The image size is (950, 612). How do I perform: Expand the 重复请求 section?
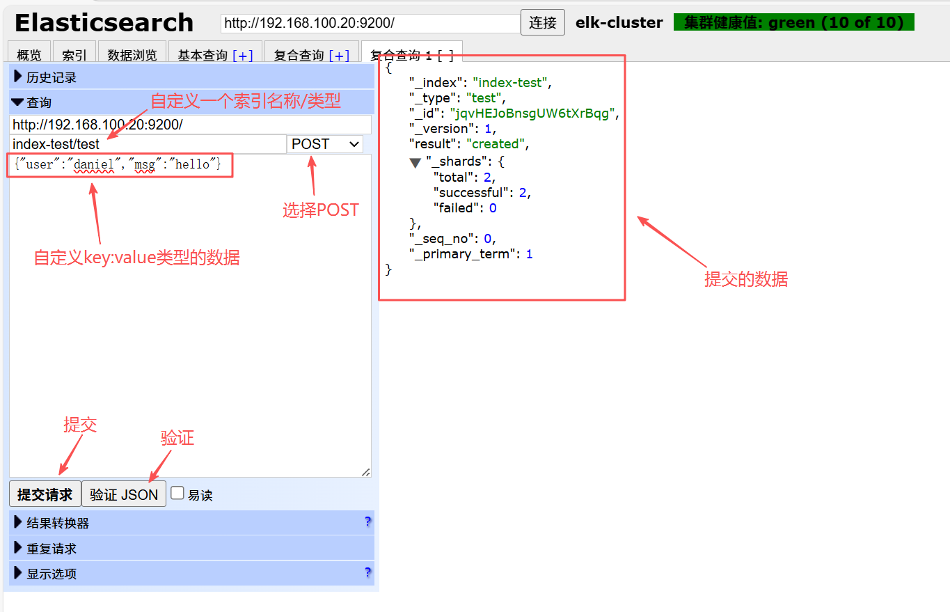191,548
